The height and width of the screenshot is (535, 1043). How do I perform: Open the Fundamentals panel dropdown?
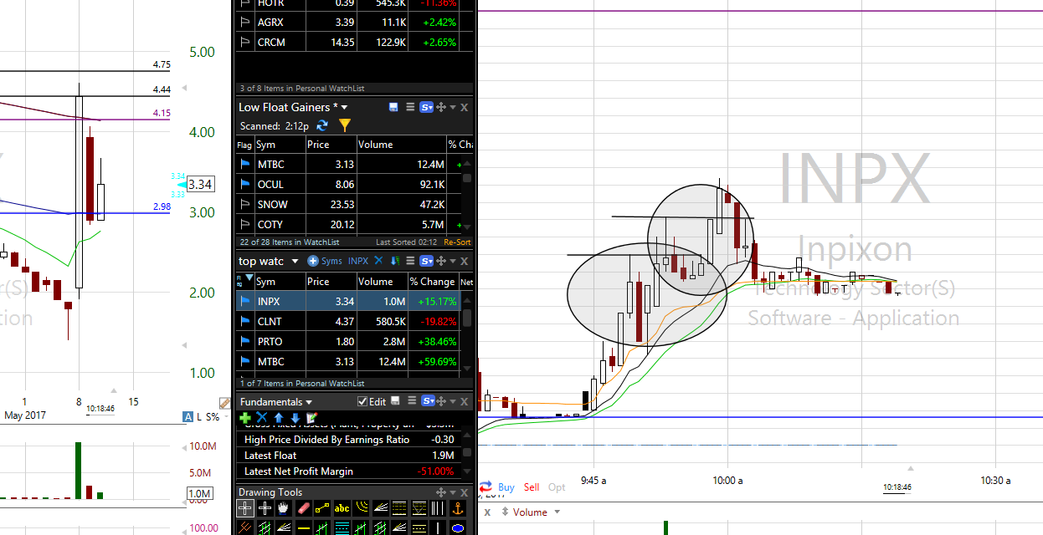coord(309,402)
